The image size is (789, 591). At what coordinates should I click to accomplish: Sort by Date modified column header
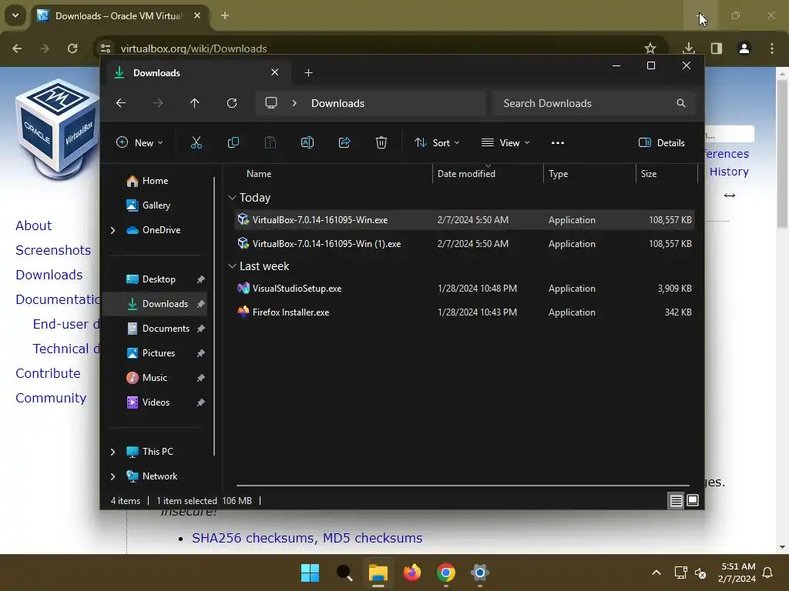coord(466,173)
